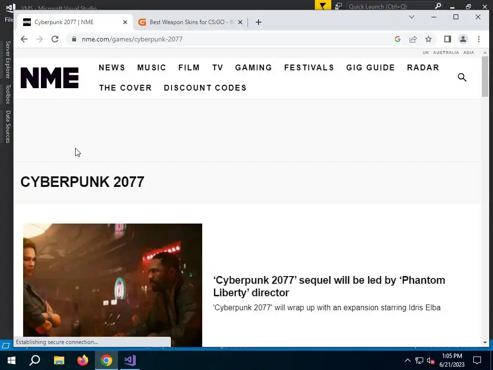The width and height of the screenshot is (493, 370).
Task: Click the Chrome taskbar icon
Action: [x=106, y=360]
